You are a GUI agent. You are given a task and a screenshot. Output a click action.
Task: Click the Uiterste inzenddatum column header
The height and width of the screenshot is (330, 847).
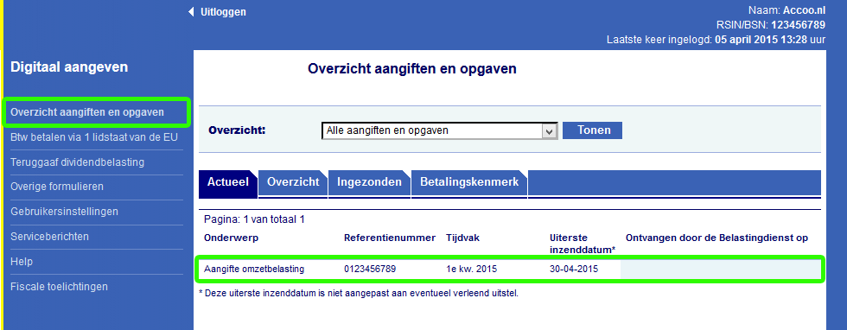point(583,244)
